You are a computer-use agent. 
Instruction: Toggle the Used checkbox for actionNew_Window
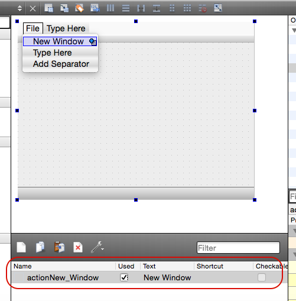pos(124,277)
